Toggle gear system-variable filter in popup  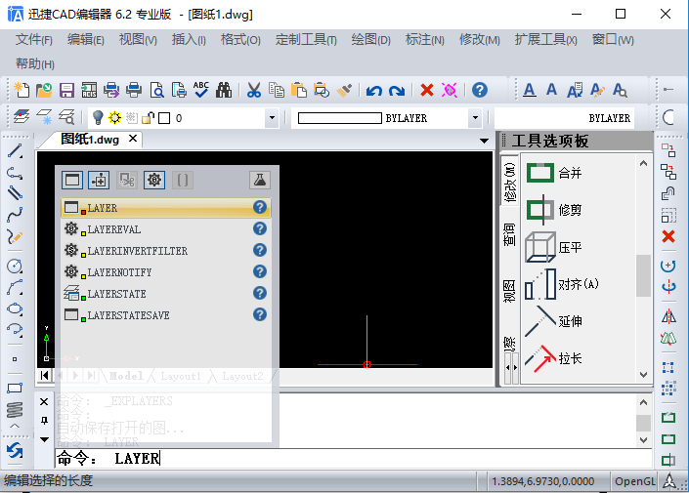tap(154, 180)
